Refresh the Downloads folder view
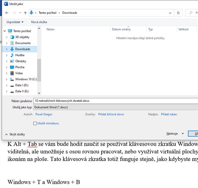198x188 pixels. point(178,13)
